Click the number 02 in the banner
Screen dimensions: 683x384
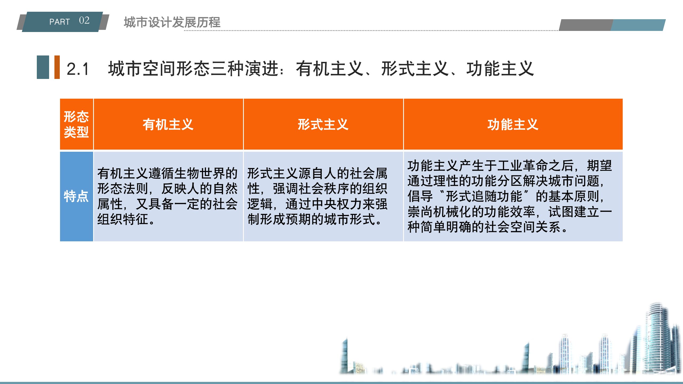[84, 20]
